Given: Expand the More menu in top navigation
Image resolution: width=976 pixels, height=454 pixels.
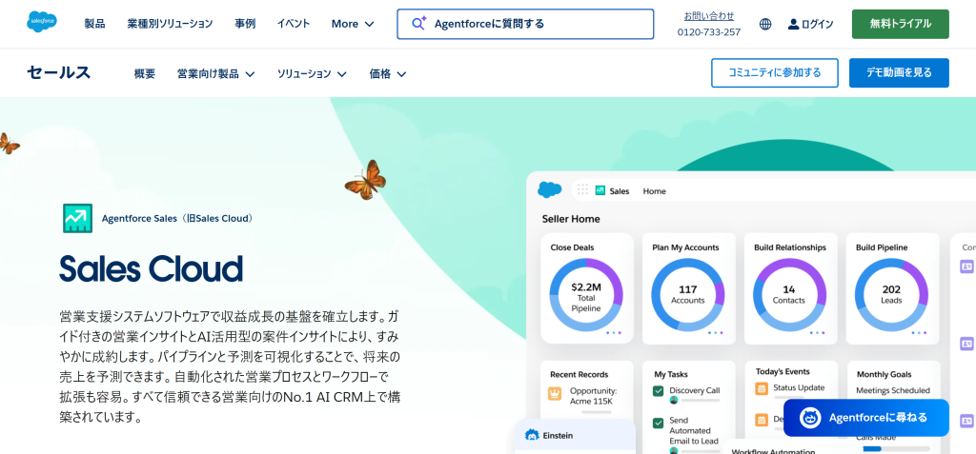Looking at the screenshot, I should coord(353,24).
